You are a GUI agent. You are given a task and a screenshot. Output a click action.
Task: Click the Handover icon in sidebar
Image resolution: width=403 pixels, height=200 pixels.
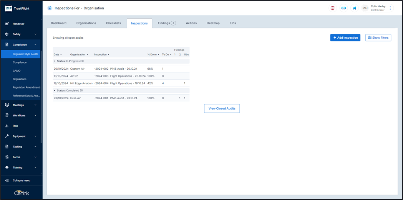7,24
